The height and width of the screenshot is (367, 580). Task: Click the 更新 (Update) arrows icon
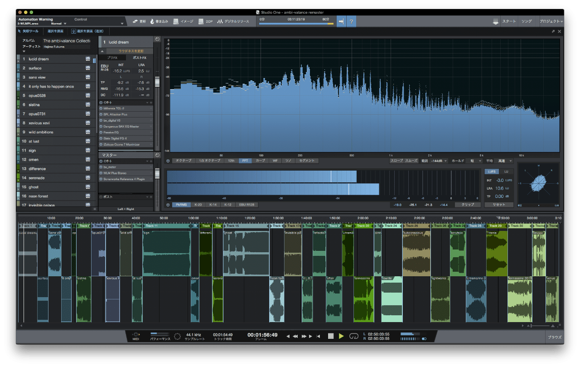[x=135, y=21]
